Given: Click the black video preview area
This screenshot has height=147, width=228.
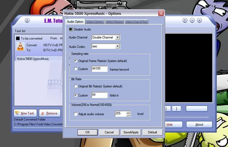Looking at the screenshot, I should [x=188, y=68].
